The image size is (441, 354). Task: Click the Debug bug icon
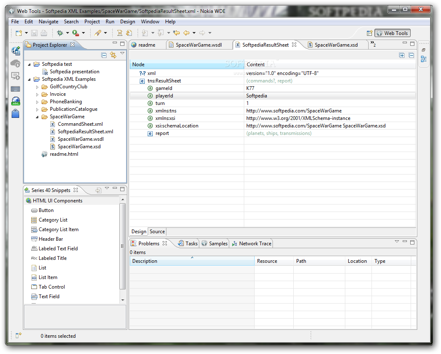click(60, 33)
